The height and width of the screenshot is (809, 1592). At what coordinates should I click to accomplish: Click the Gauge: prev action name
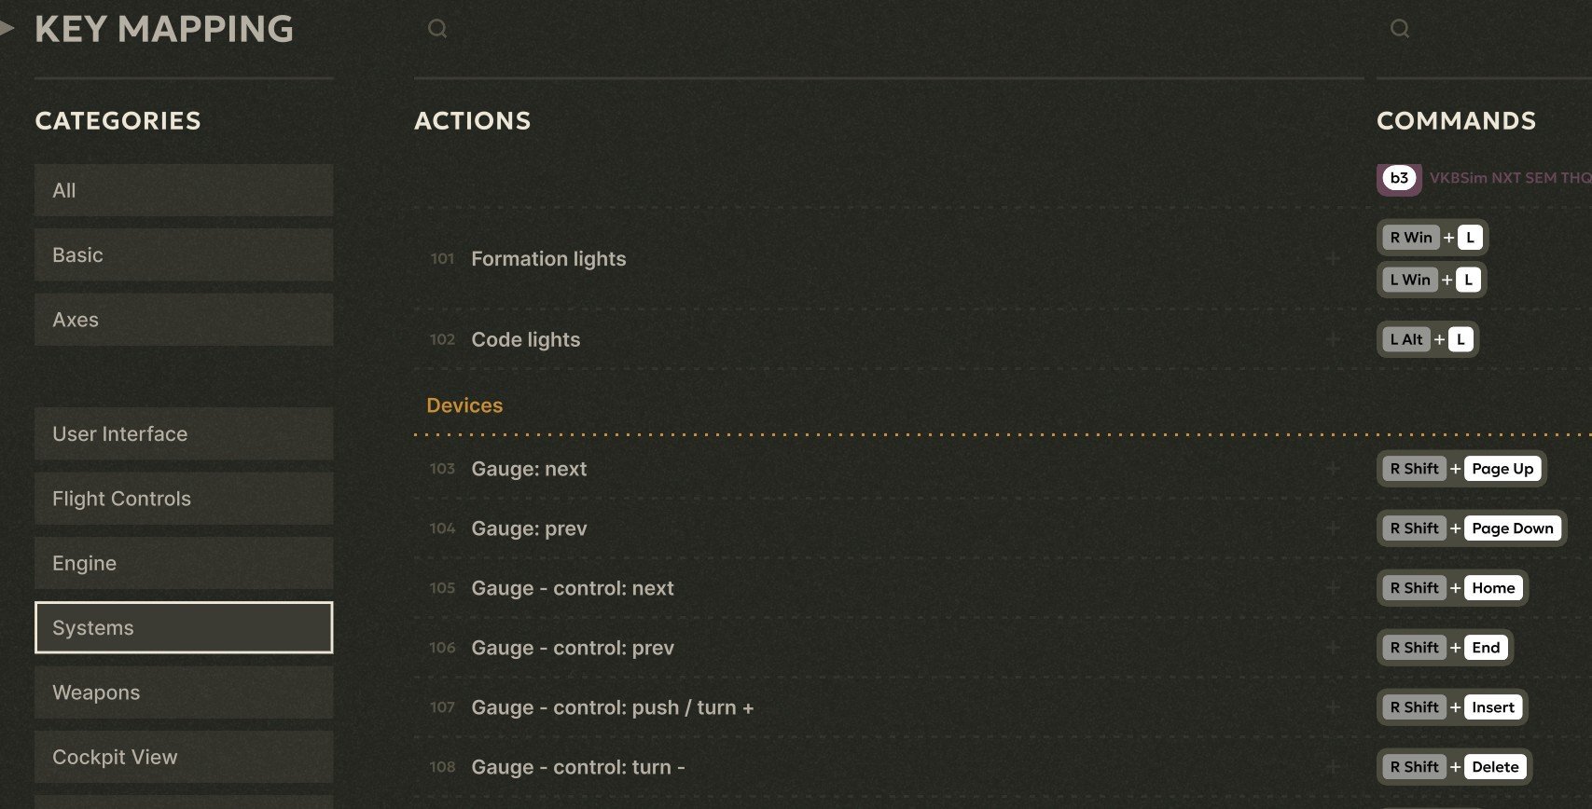point(529,528)
